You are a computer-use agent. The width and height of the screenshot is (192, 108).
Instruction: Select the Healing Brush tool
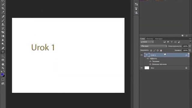click(x=3, y=16)
